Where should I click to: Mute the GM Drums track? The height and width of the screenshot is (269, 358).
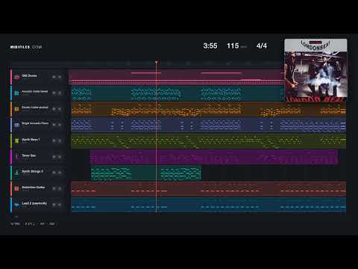pos(54,77)
